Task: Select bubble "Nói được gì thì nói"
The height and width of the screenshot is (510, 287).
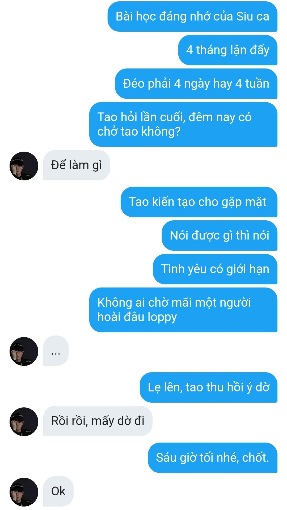Action: click(220, 236)
